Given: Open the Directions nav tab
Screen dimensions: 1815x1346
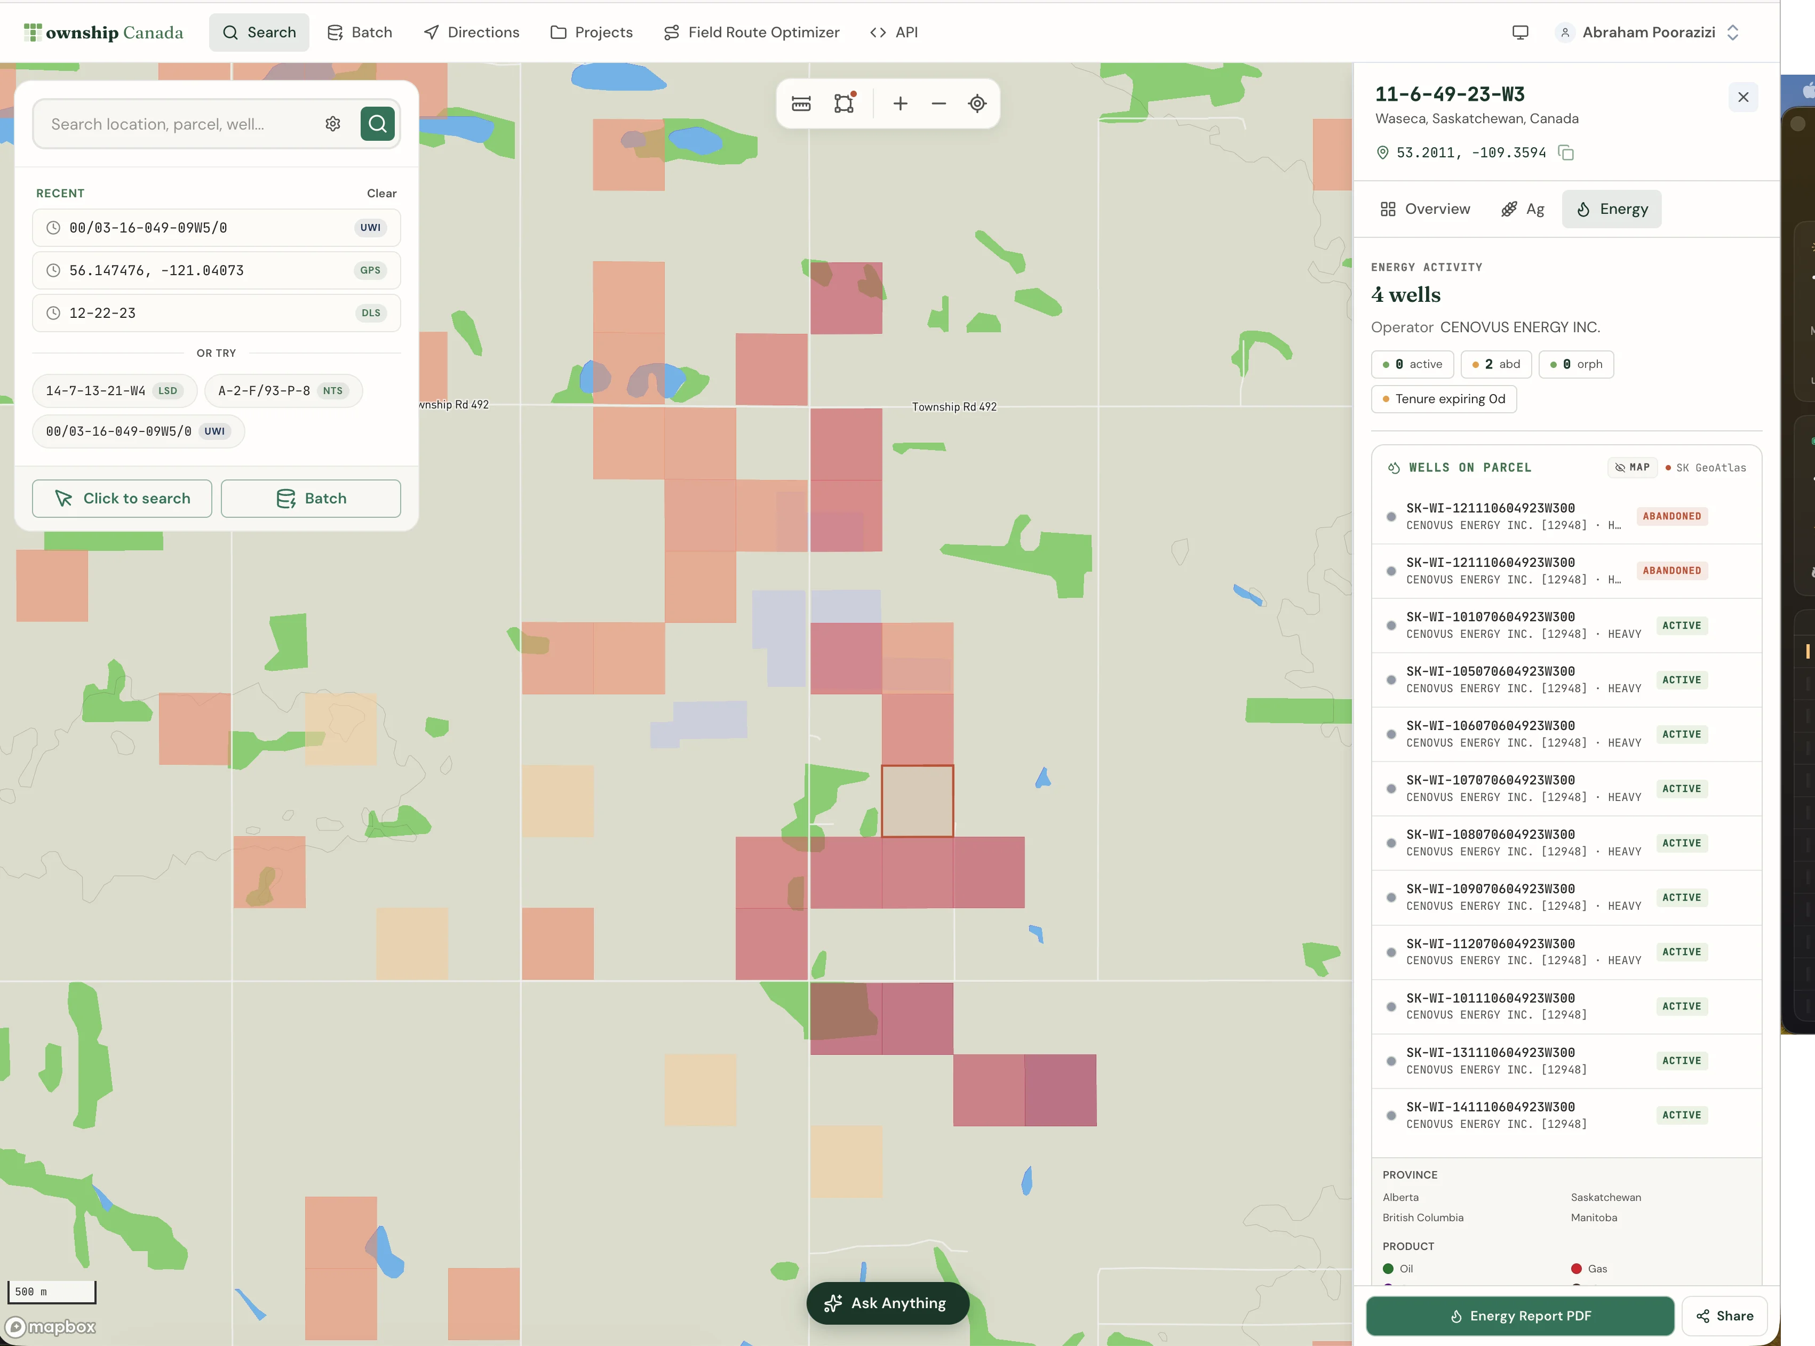Looking at the screenshot, I should tap(471, 33).
